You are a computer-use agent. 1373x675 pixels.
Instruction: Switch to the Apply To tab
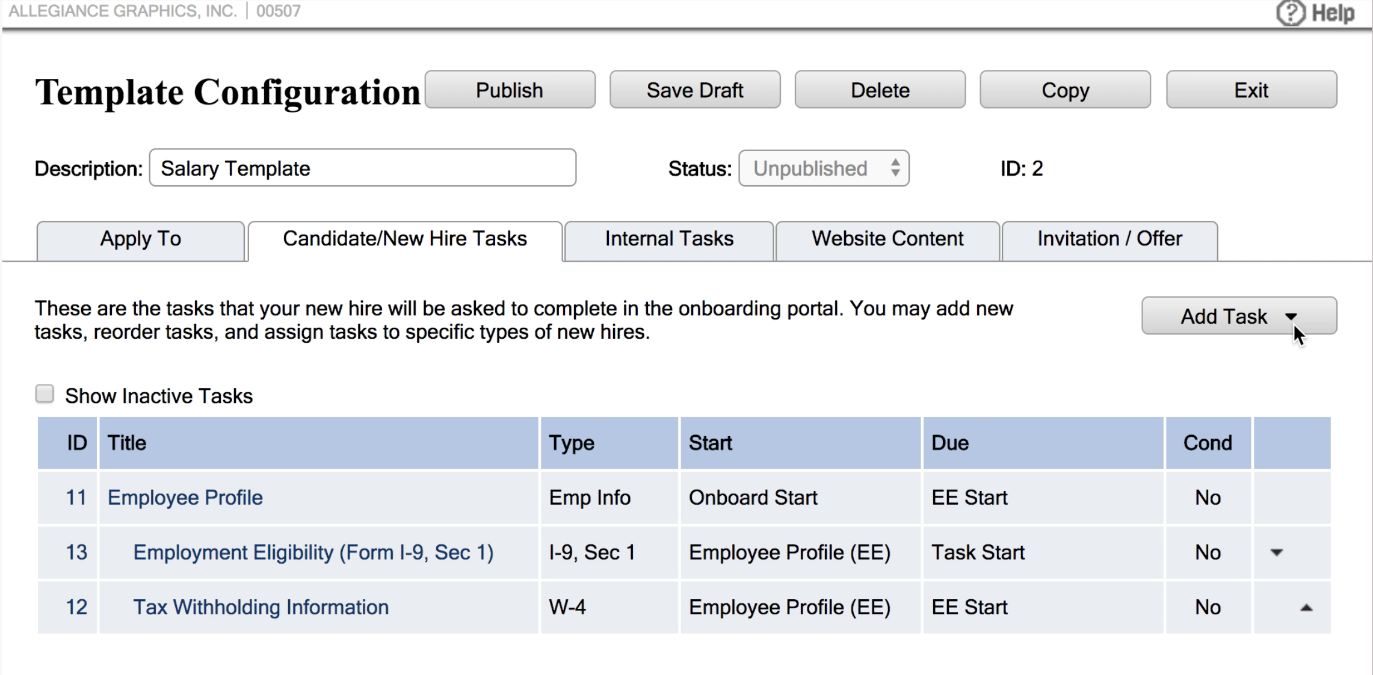(x=140, y=239)
